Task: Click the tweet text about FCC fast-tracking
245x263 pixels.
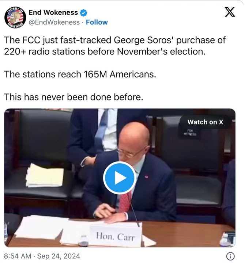Action: (x=115, y=46)
